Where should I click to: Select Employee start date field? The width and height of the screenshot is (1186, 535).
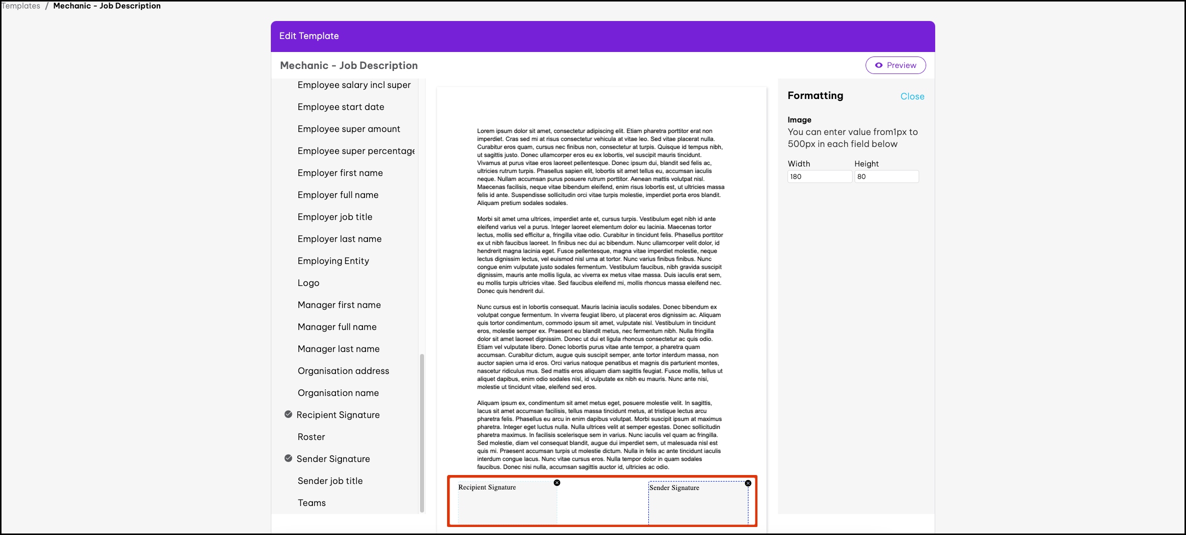(340, 107)
